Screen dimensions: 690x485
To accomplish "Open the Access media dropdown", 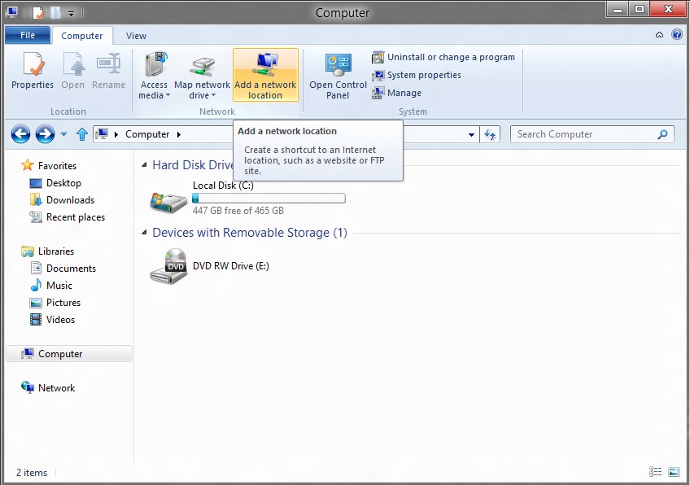I will coord(154,76).
